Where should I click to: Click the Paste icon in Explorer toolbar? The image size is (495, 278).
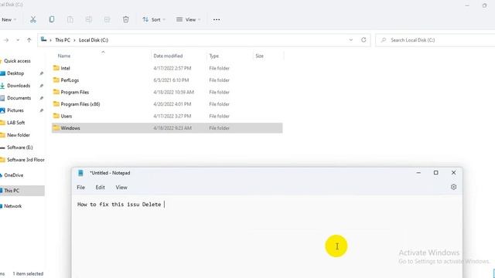[70, 19]
